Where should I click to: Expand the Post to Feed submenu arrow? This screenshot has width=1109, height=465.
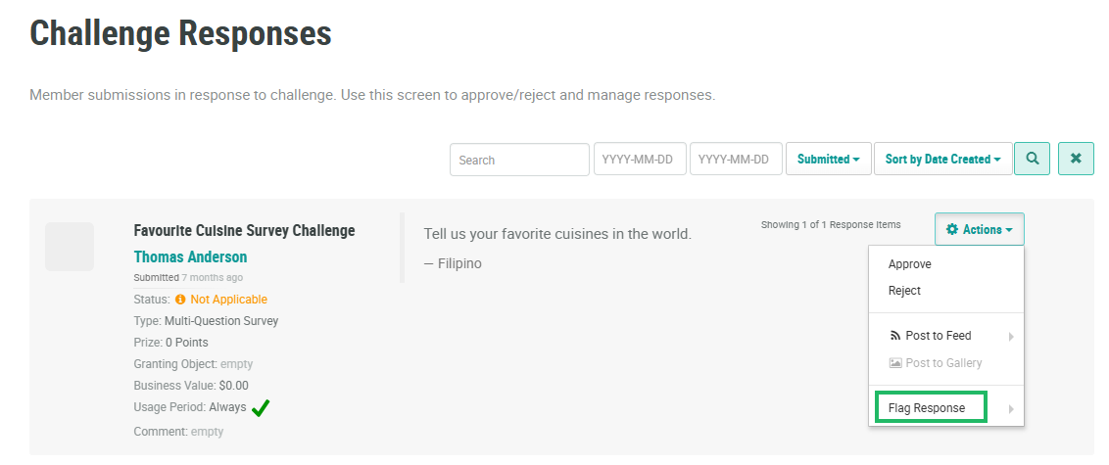[x=1011, y=337]
